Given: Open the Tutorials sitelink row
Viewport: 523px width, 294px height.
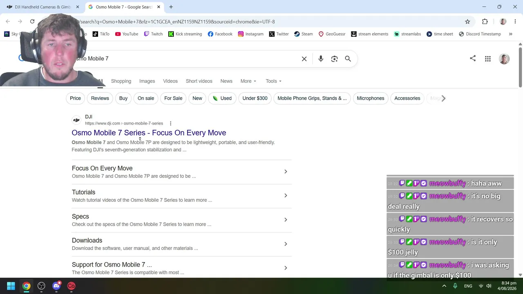Looking at the screenshot, I should coord(182,196).
